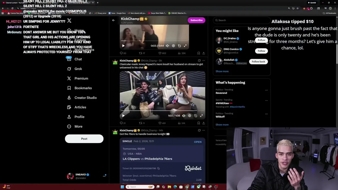Follow DNG Comics
Screen dimensions: 338x190
click(261, 51)
